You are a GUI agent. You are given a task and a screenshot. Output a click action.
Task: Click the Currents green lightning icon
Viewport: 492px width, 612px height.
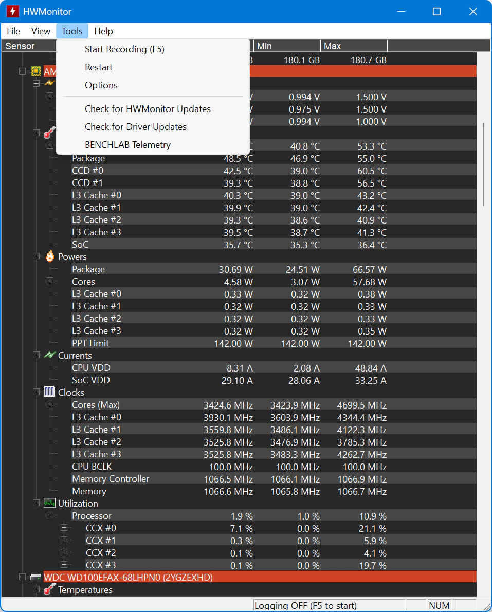pos(50,355)
